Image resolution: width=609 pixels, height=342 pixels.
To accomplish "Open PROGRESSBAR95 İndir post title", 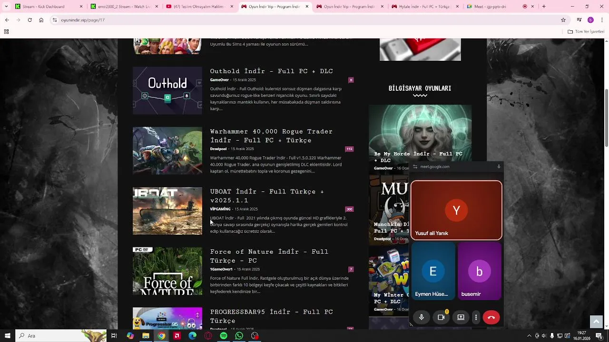I will pyautogui.click(x=271, y=316).
